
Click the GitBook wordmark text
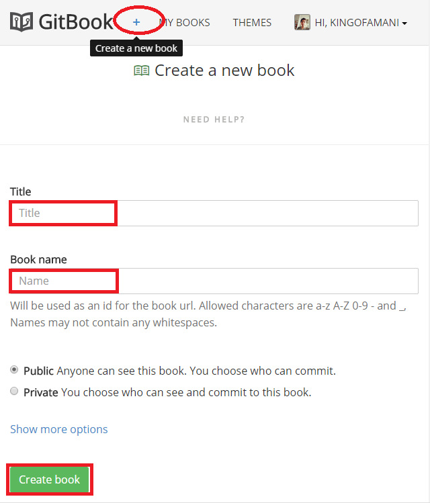coord(75,22)
